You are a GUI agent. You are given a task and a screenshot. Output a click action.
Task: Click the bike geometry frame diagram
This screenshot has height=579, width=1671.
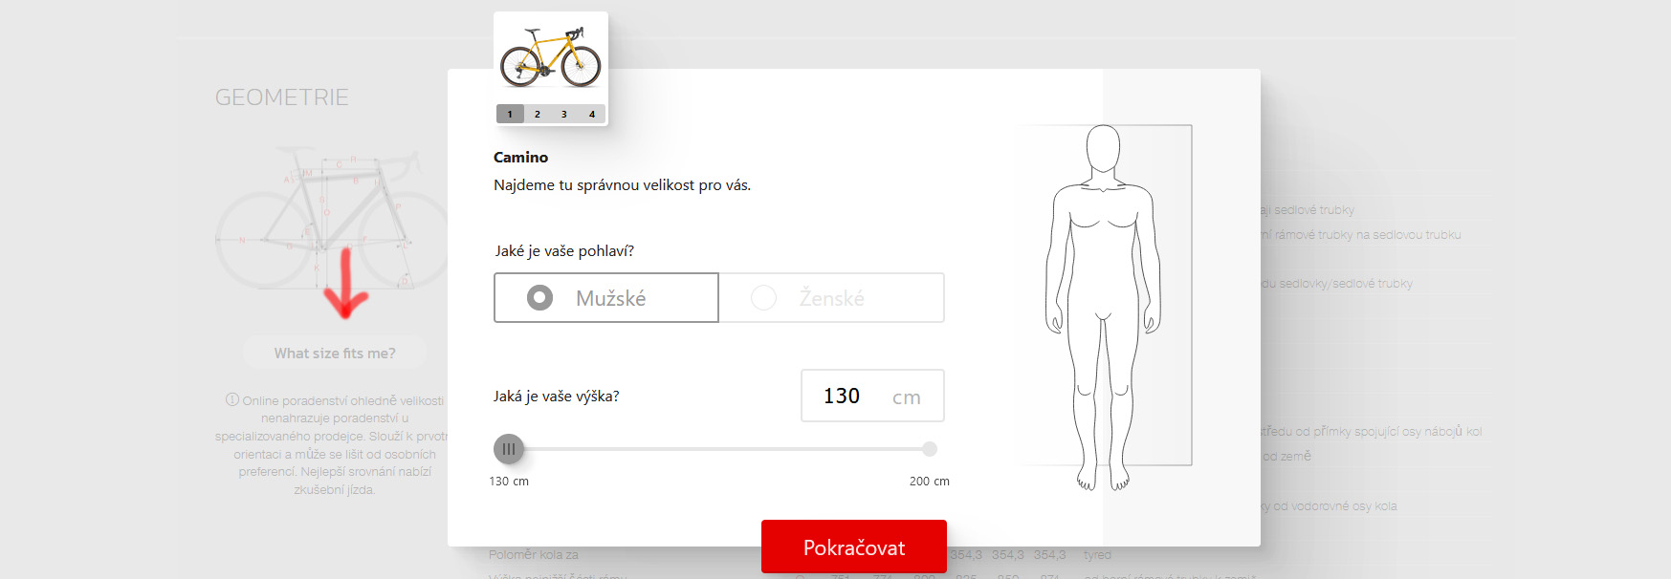coord(332,218)
